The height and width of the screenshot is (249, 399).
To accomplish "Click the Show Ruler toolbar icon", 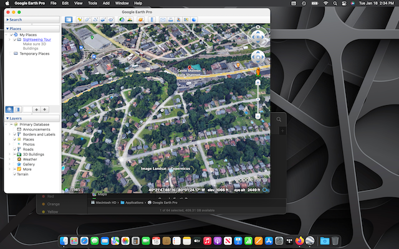I will click(151, 20).
